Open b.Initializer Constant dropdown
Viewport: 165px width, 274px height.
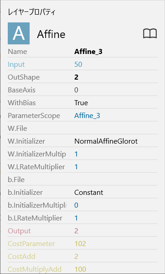tap(88, 193)
